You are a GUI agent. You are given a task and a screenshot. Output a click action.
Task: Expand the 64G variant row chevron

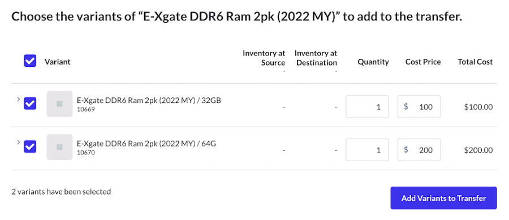(19, 143)
